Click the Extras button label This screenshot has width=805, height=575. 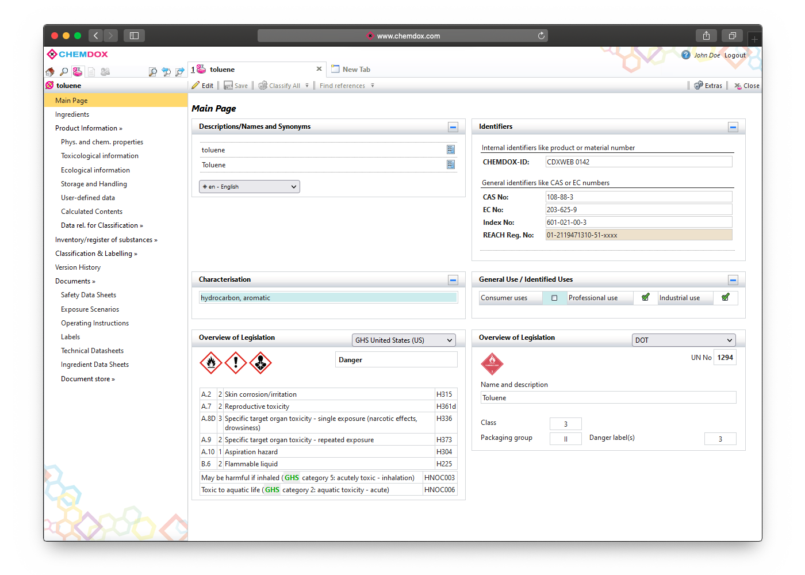714,86
